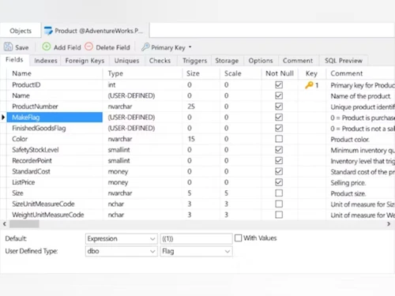
Task: Open the Default Expression combo box
Action: click(121, 238)
